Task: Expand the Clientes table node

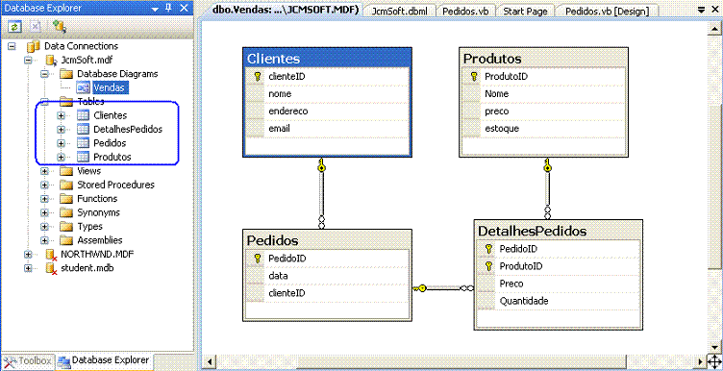Action: tap(61, 115)
